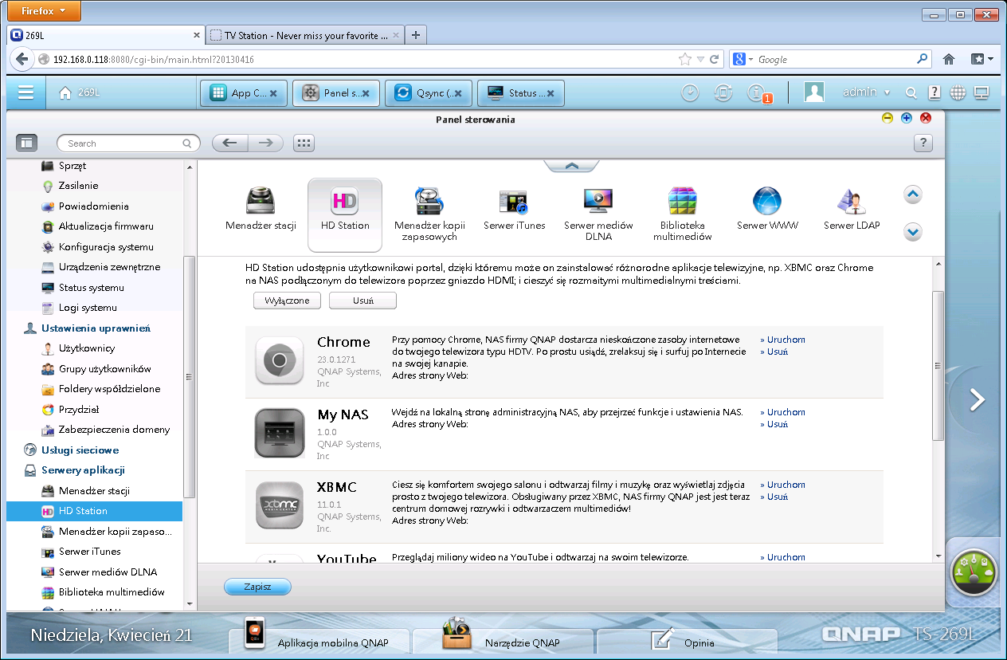Click the admin user avatar icon
Screen dimensions: 1007x660
click(x=814, y=92)
